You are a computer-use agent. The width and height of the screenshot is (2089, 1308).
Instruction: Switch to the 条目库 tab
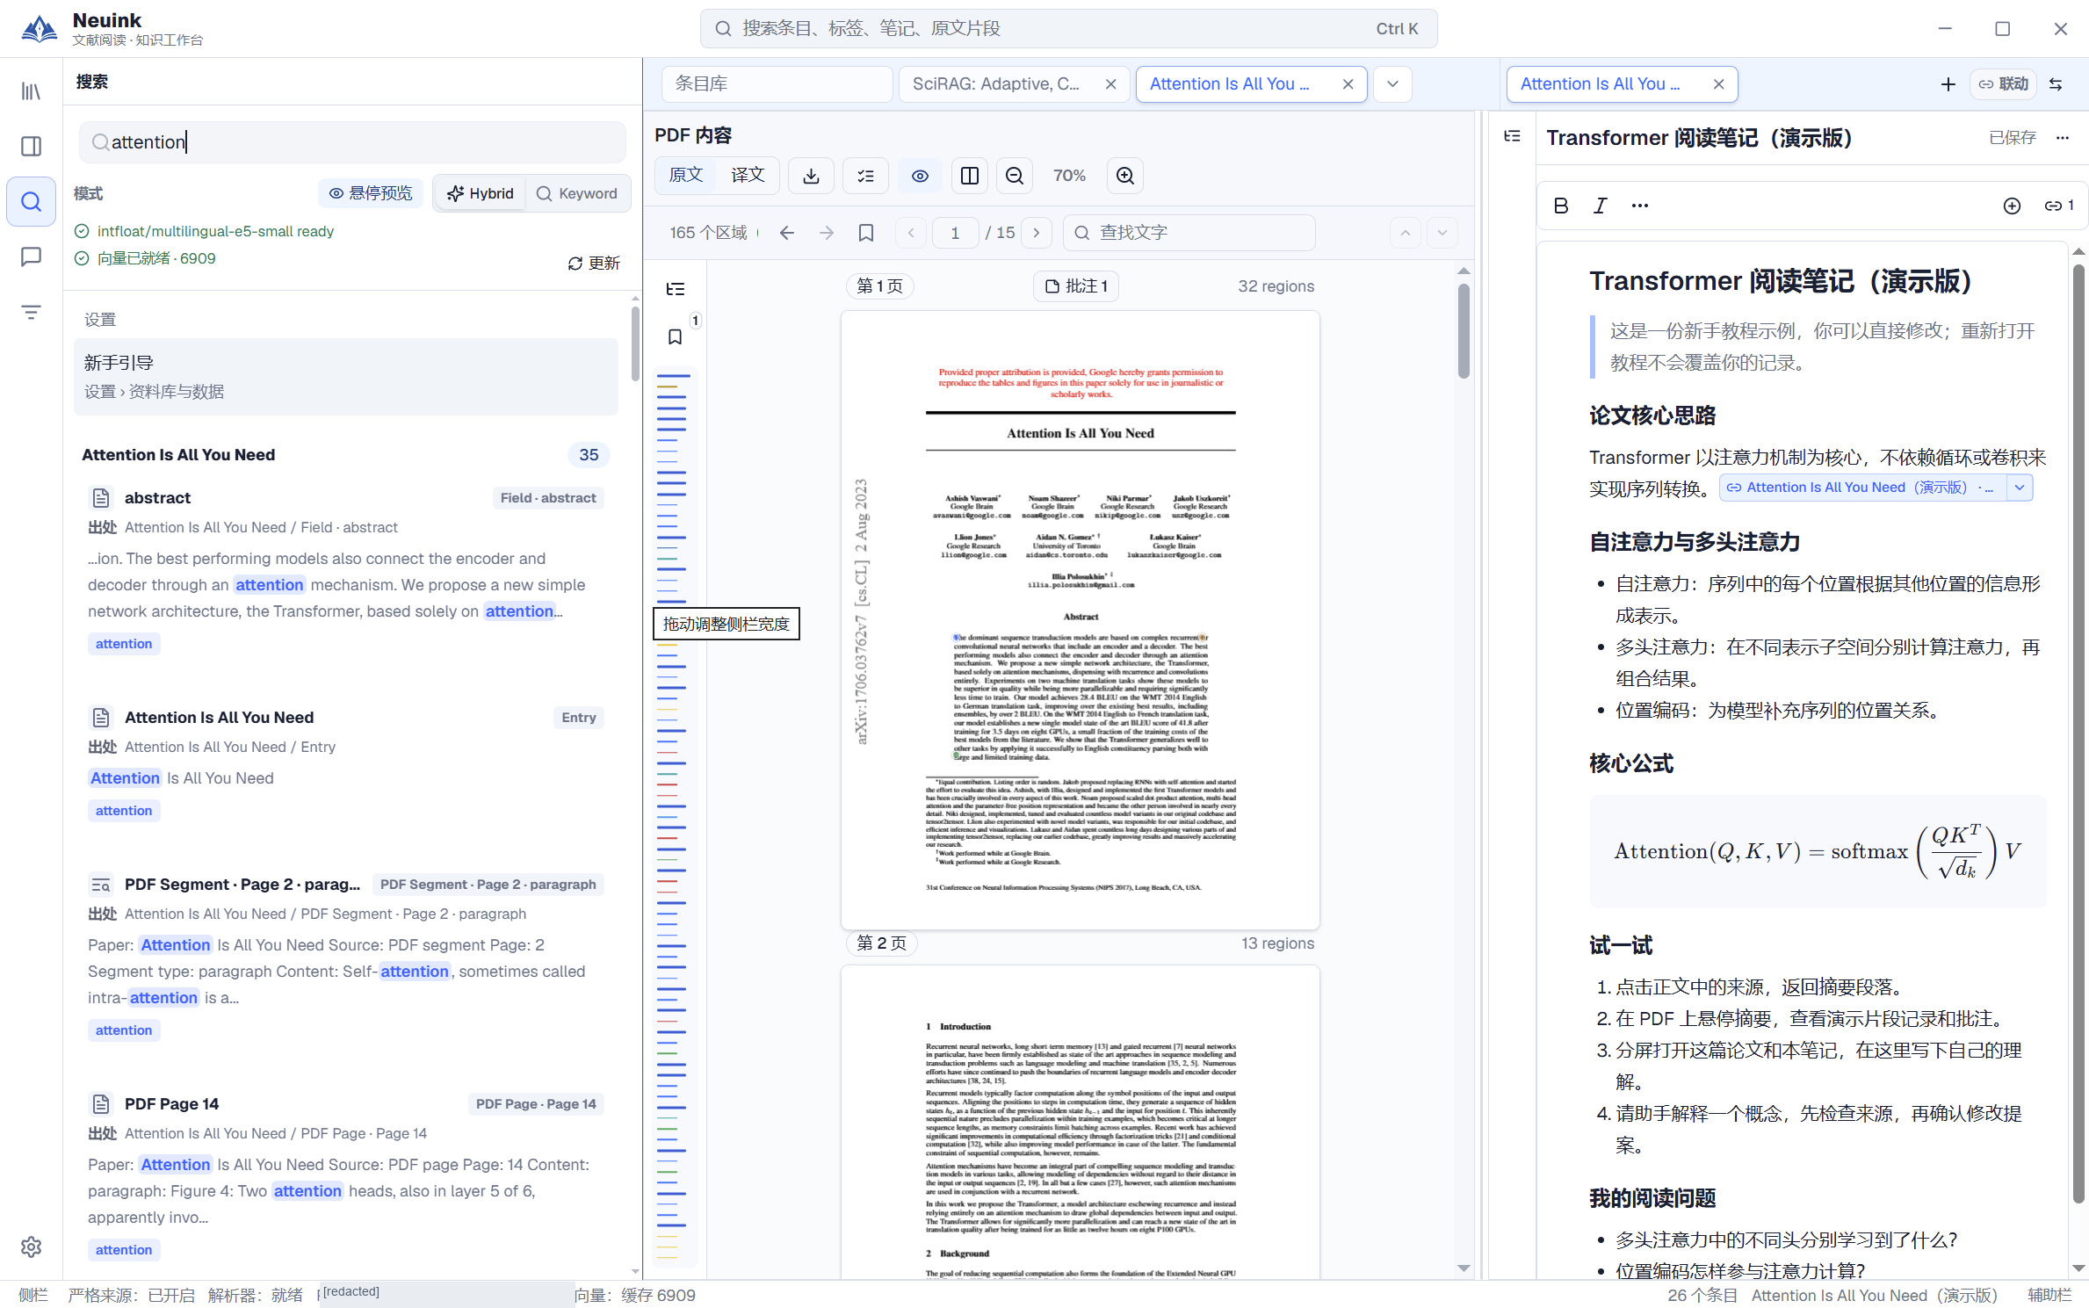click(x=777, y=84)
